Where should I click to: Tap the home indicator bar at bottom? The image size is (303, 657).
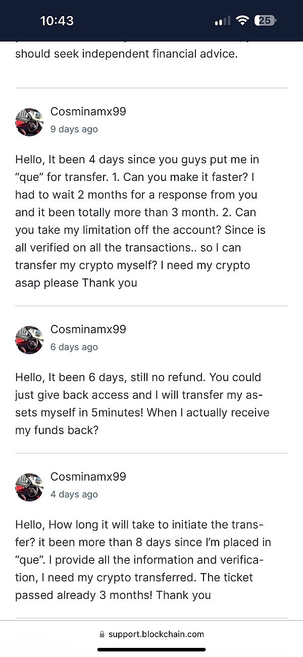click(x=151, y=649)
